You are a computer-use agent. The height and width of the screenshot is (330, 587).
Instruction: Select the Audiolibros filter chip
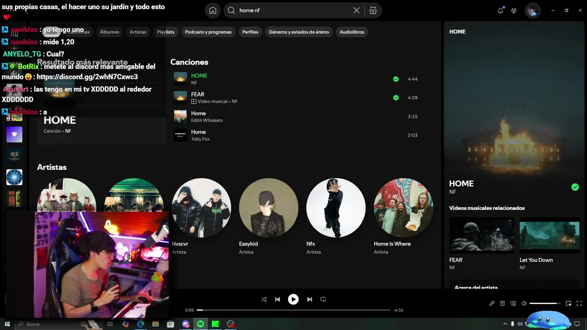pyautogui.click(x=352, y=32)
